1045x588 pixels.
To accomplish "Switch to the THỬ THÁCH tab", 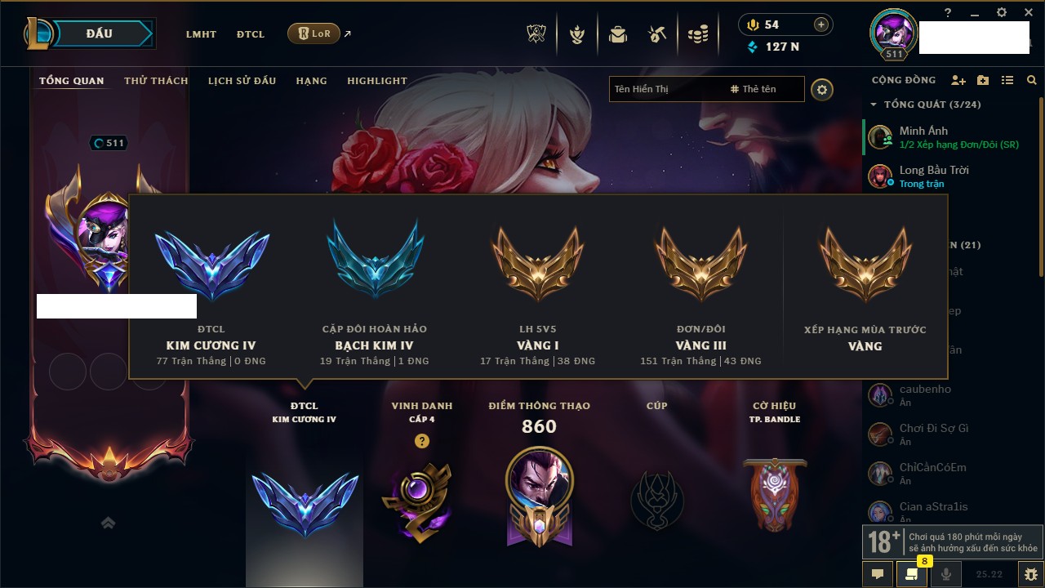I will click(156, 81).
